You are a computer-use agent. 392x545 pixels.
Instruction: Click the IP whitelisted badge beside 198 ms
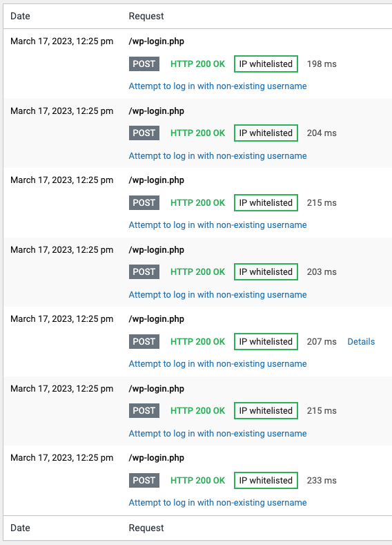(x=266, y=64)
